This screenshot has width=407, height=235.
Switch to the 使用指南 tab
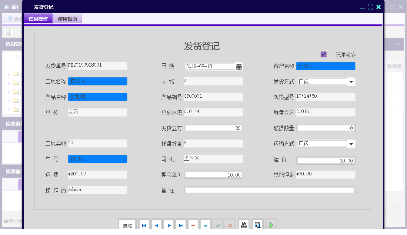click(x=67, y=19)
